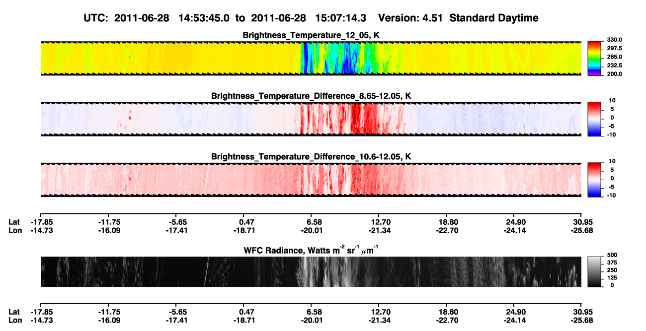Click the end time 15:07:14.3 in title
This screenshot has height=331, width=646.
[x=340, y=18]
